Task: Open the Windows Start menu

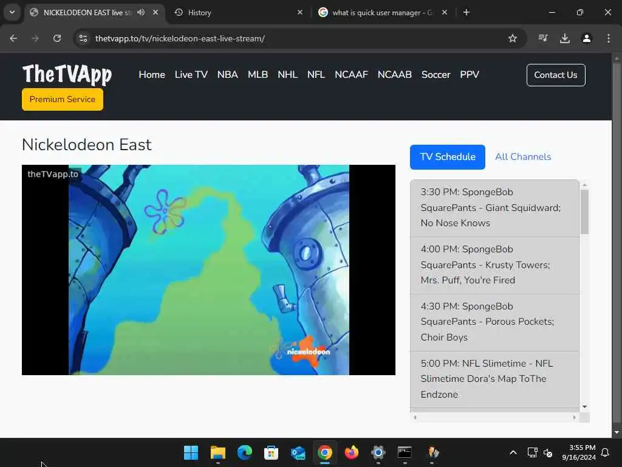Action: click(x=191, y=452)
